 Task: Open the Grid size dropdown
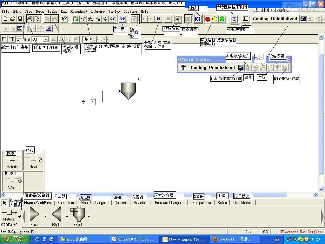pyautogui.click(x=46, y=39)
